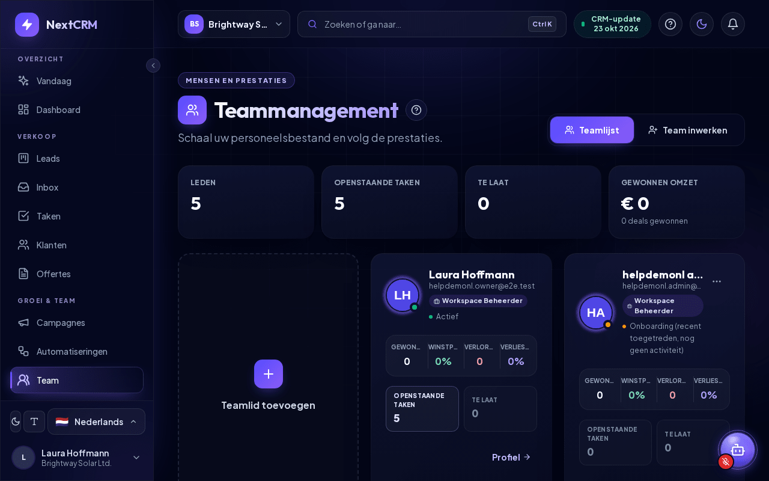This screenshot has height=481, width=769.
Task: Open notifications bell icon
Action: pyautogui.click(x=733, y=24)
